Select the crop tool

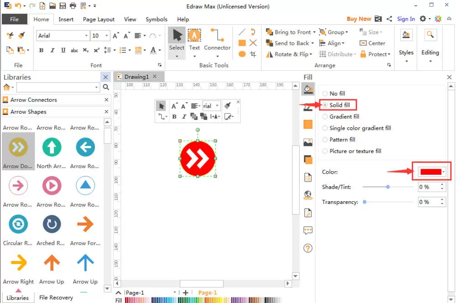[253, 54]
